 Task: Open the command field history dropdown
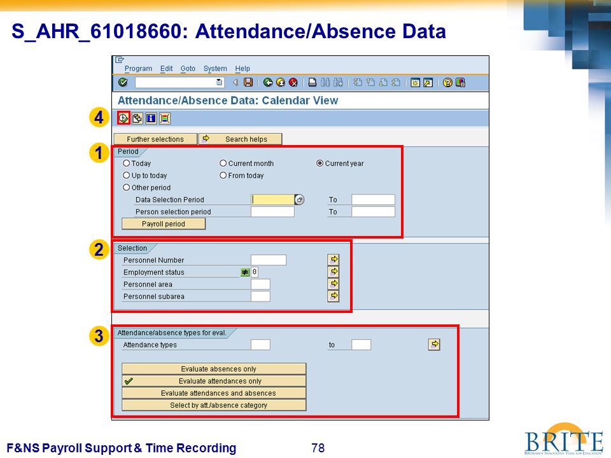(220, 82)
